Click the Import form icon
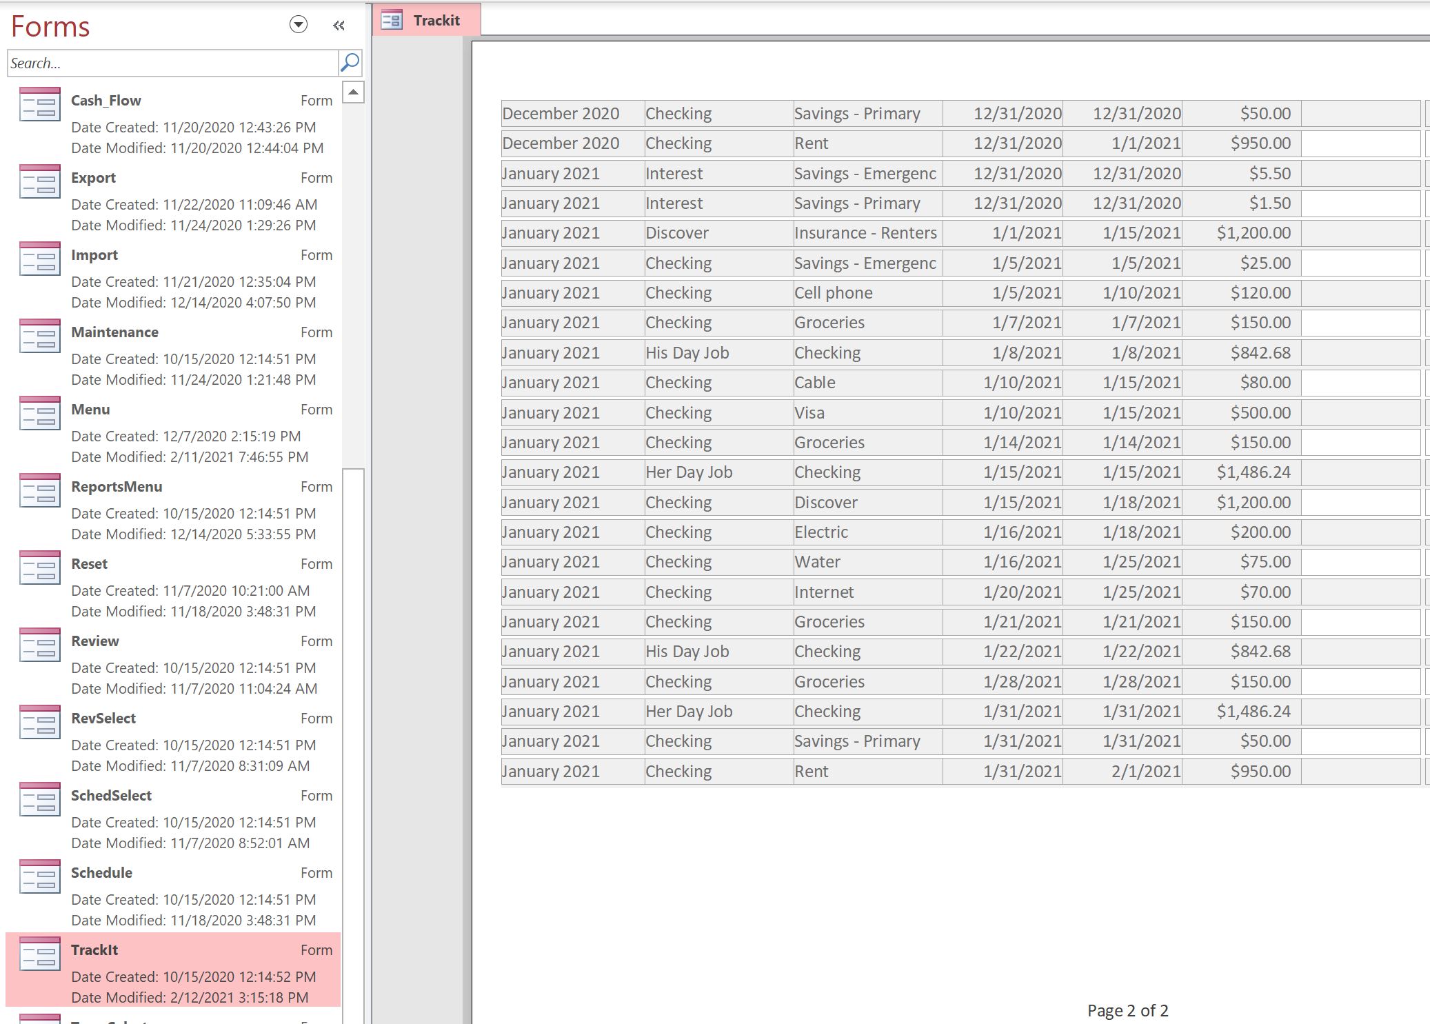Image resolution: width=1430 pixels, height=1024 pixels. point(40,259)
